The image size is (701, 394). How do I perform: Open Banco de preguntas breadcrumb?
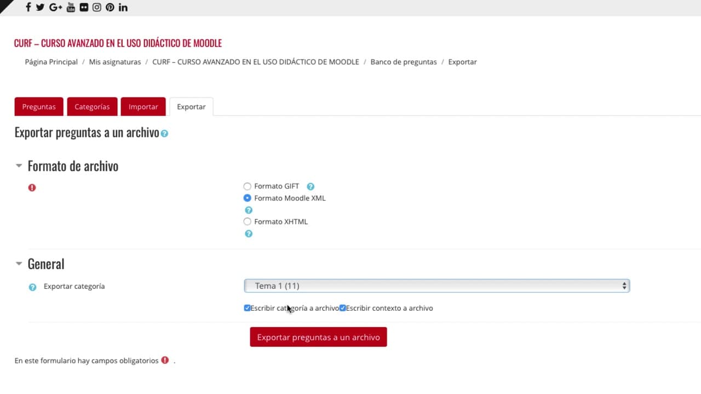coord(404,62)
